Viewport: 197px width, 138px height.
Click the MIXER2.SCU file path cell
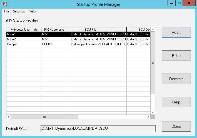(x=98, y=39)
